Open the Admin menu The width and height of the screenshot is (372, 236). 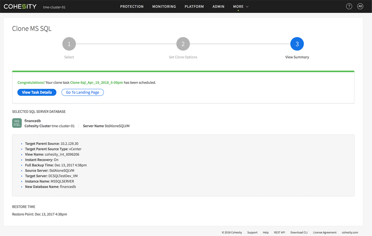(x=218, y=7)
